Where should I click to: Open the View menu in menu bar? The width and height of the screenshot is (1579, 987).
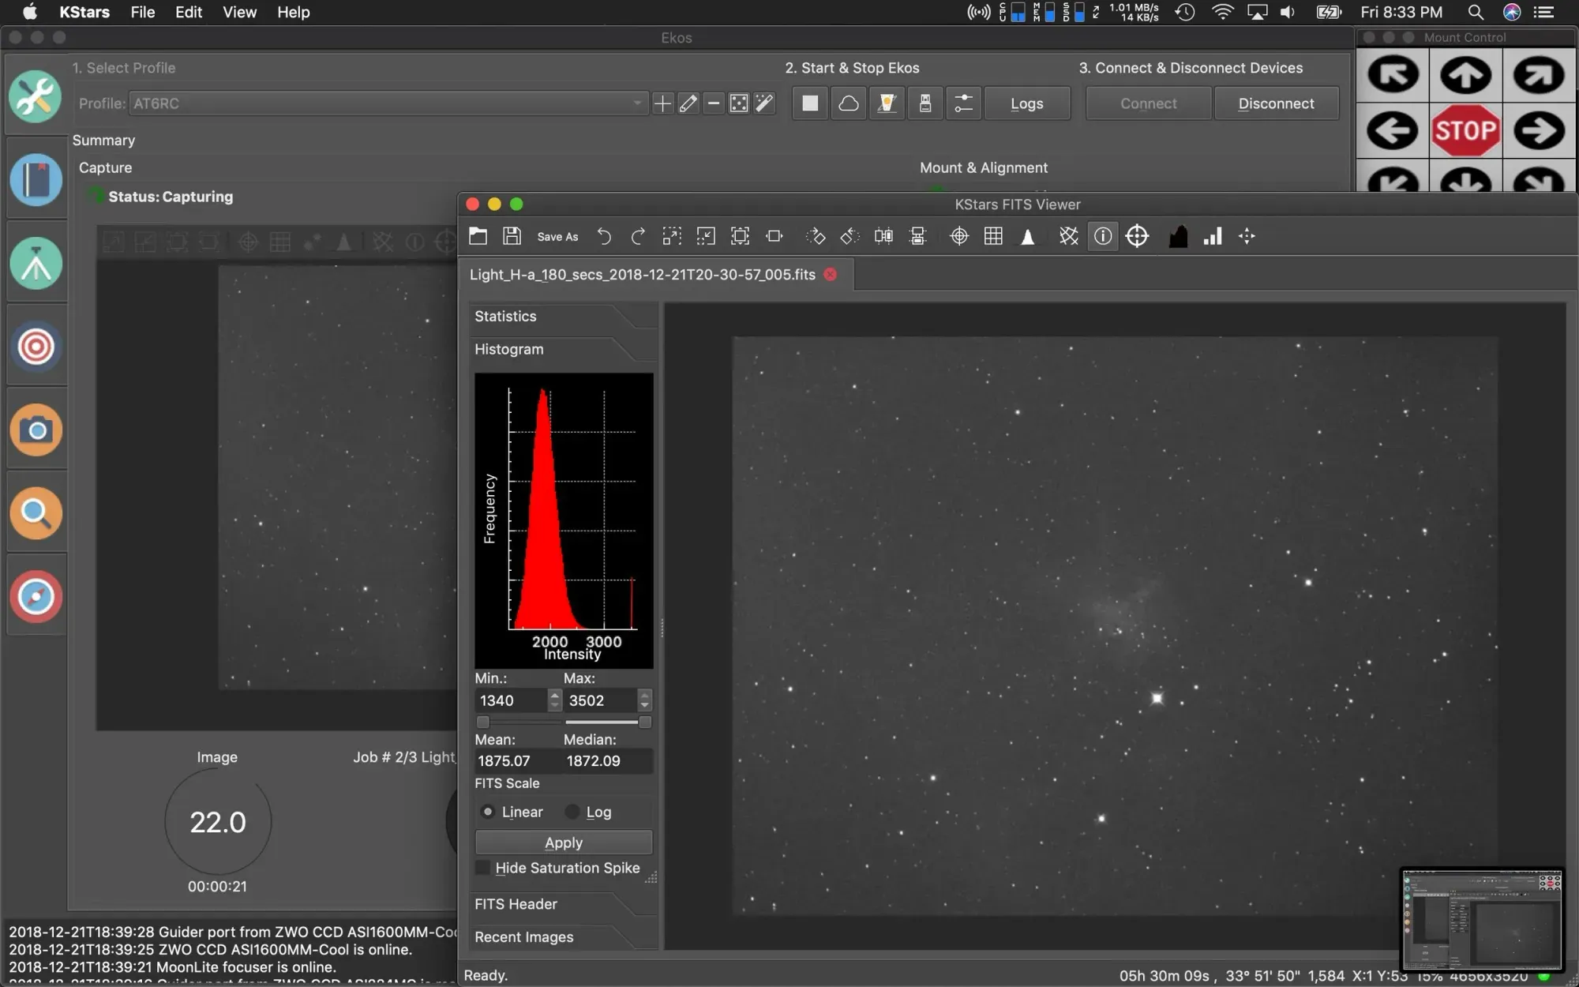pyautogui.click(x=238, y=12)
